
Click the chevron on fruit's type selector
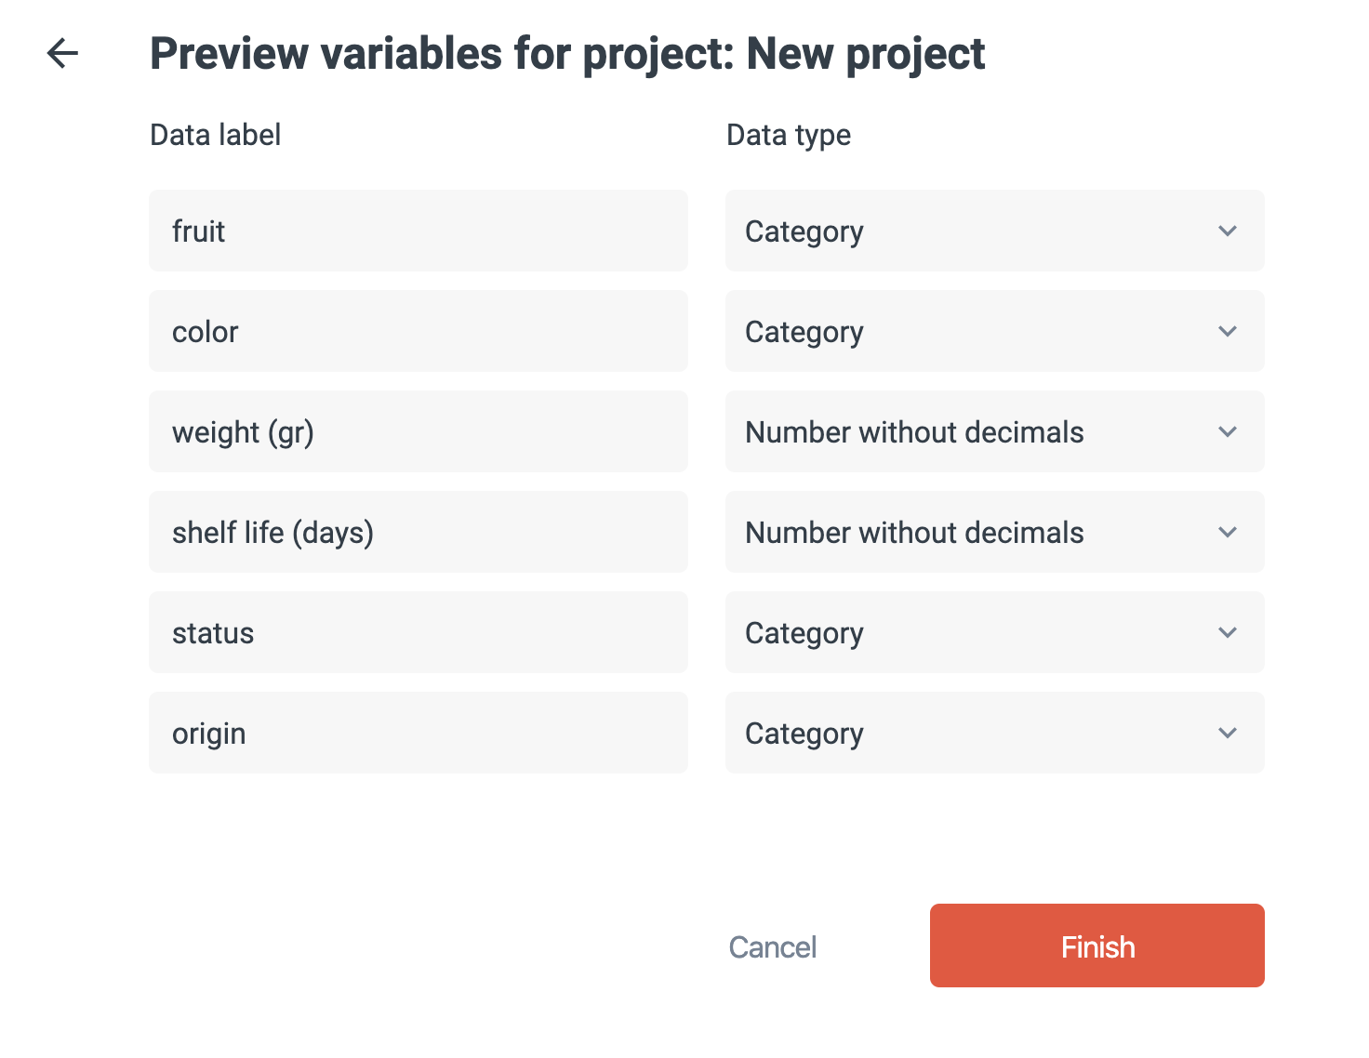(x=1228, y=231)
